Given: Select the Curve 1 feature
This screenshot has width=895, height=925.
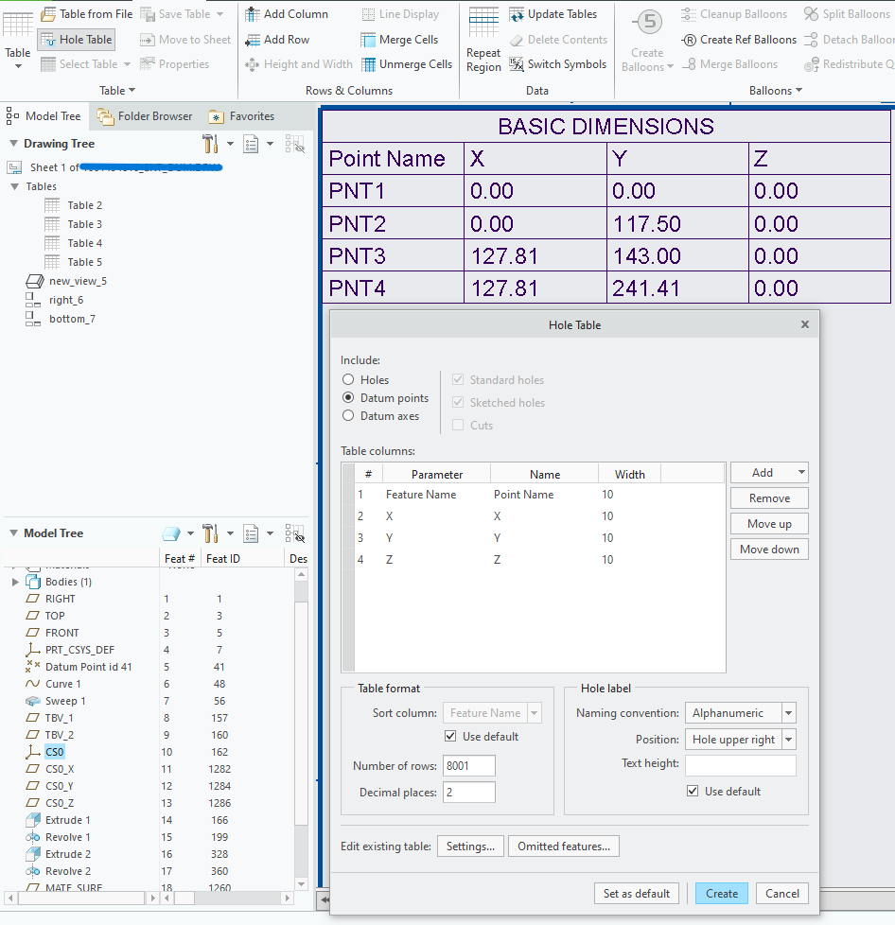Looking at the screenshot, I should 63,684.
